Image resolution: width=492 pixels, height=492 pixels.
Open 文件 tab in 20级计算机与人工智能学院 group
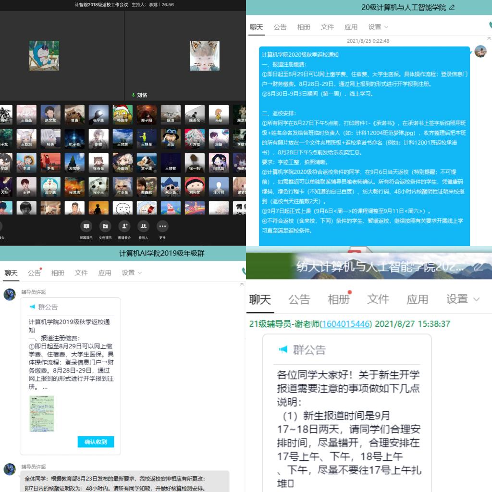click(x=327, y=27)
